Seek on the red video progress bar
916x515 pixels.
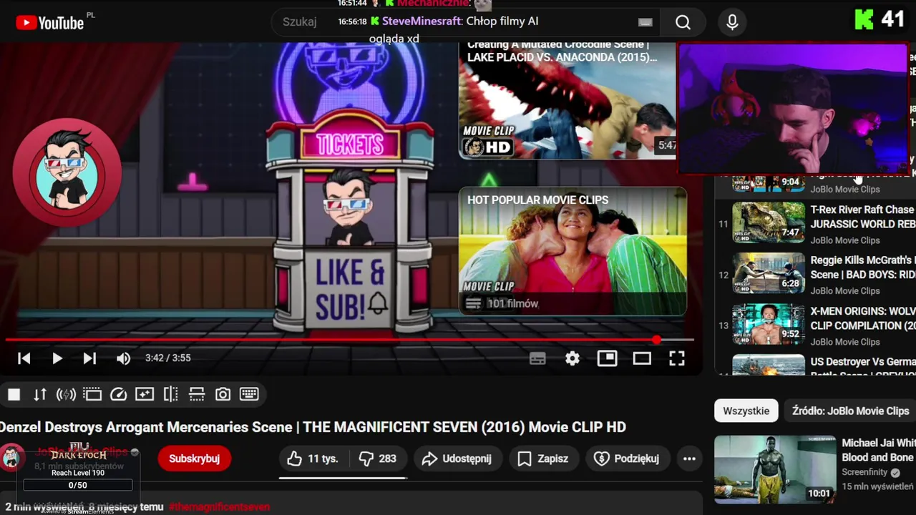[349, 340]
